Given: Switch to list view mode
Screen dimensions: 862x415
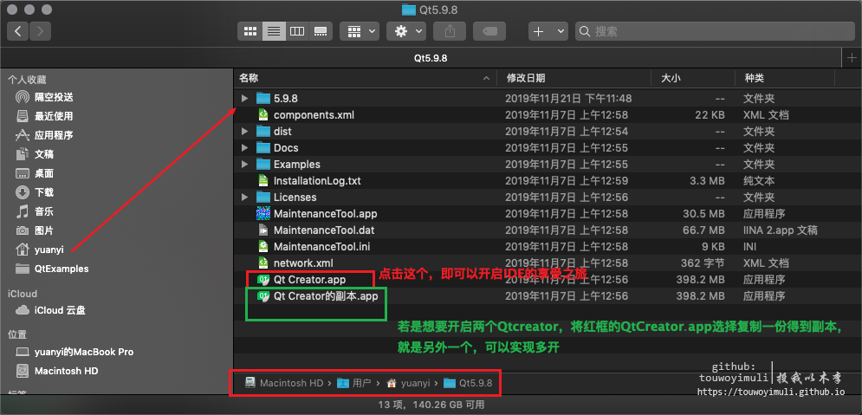Looking at the screenshot, I should click(273, 31).
